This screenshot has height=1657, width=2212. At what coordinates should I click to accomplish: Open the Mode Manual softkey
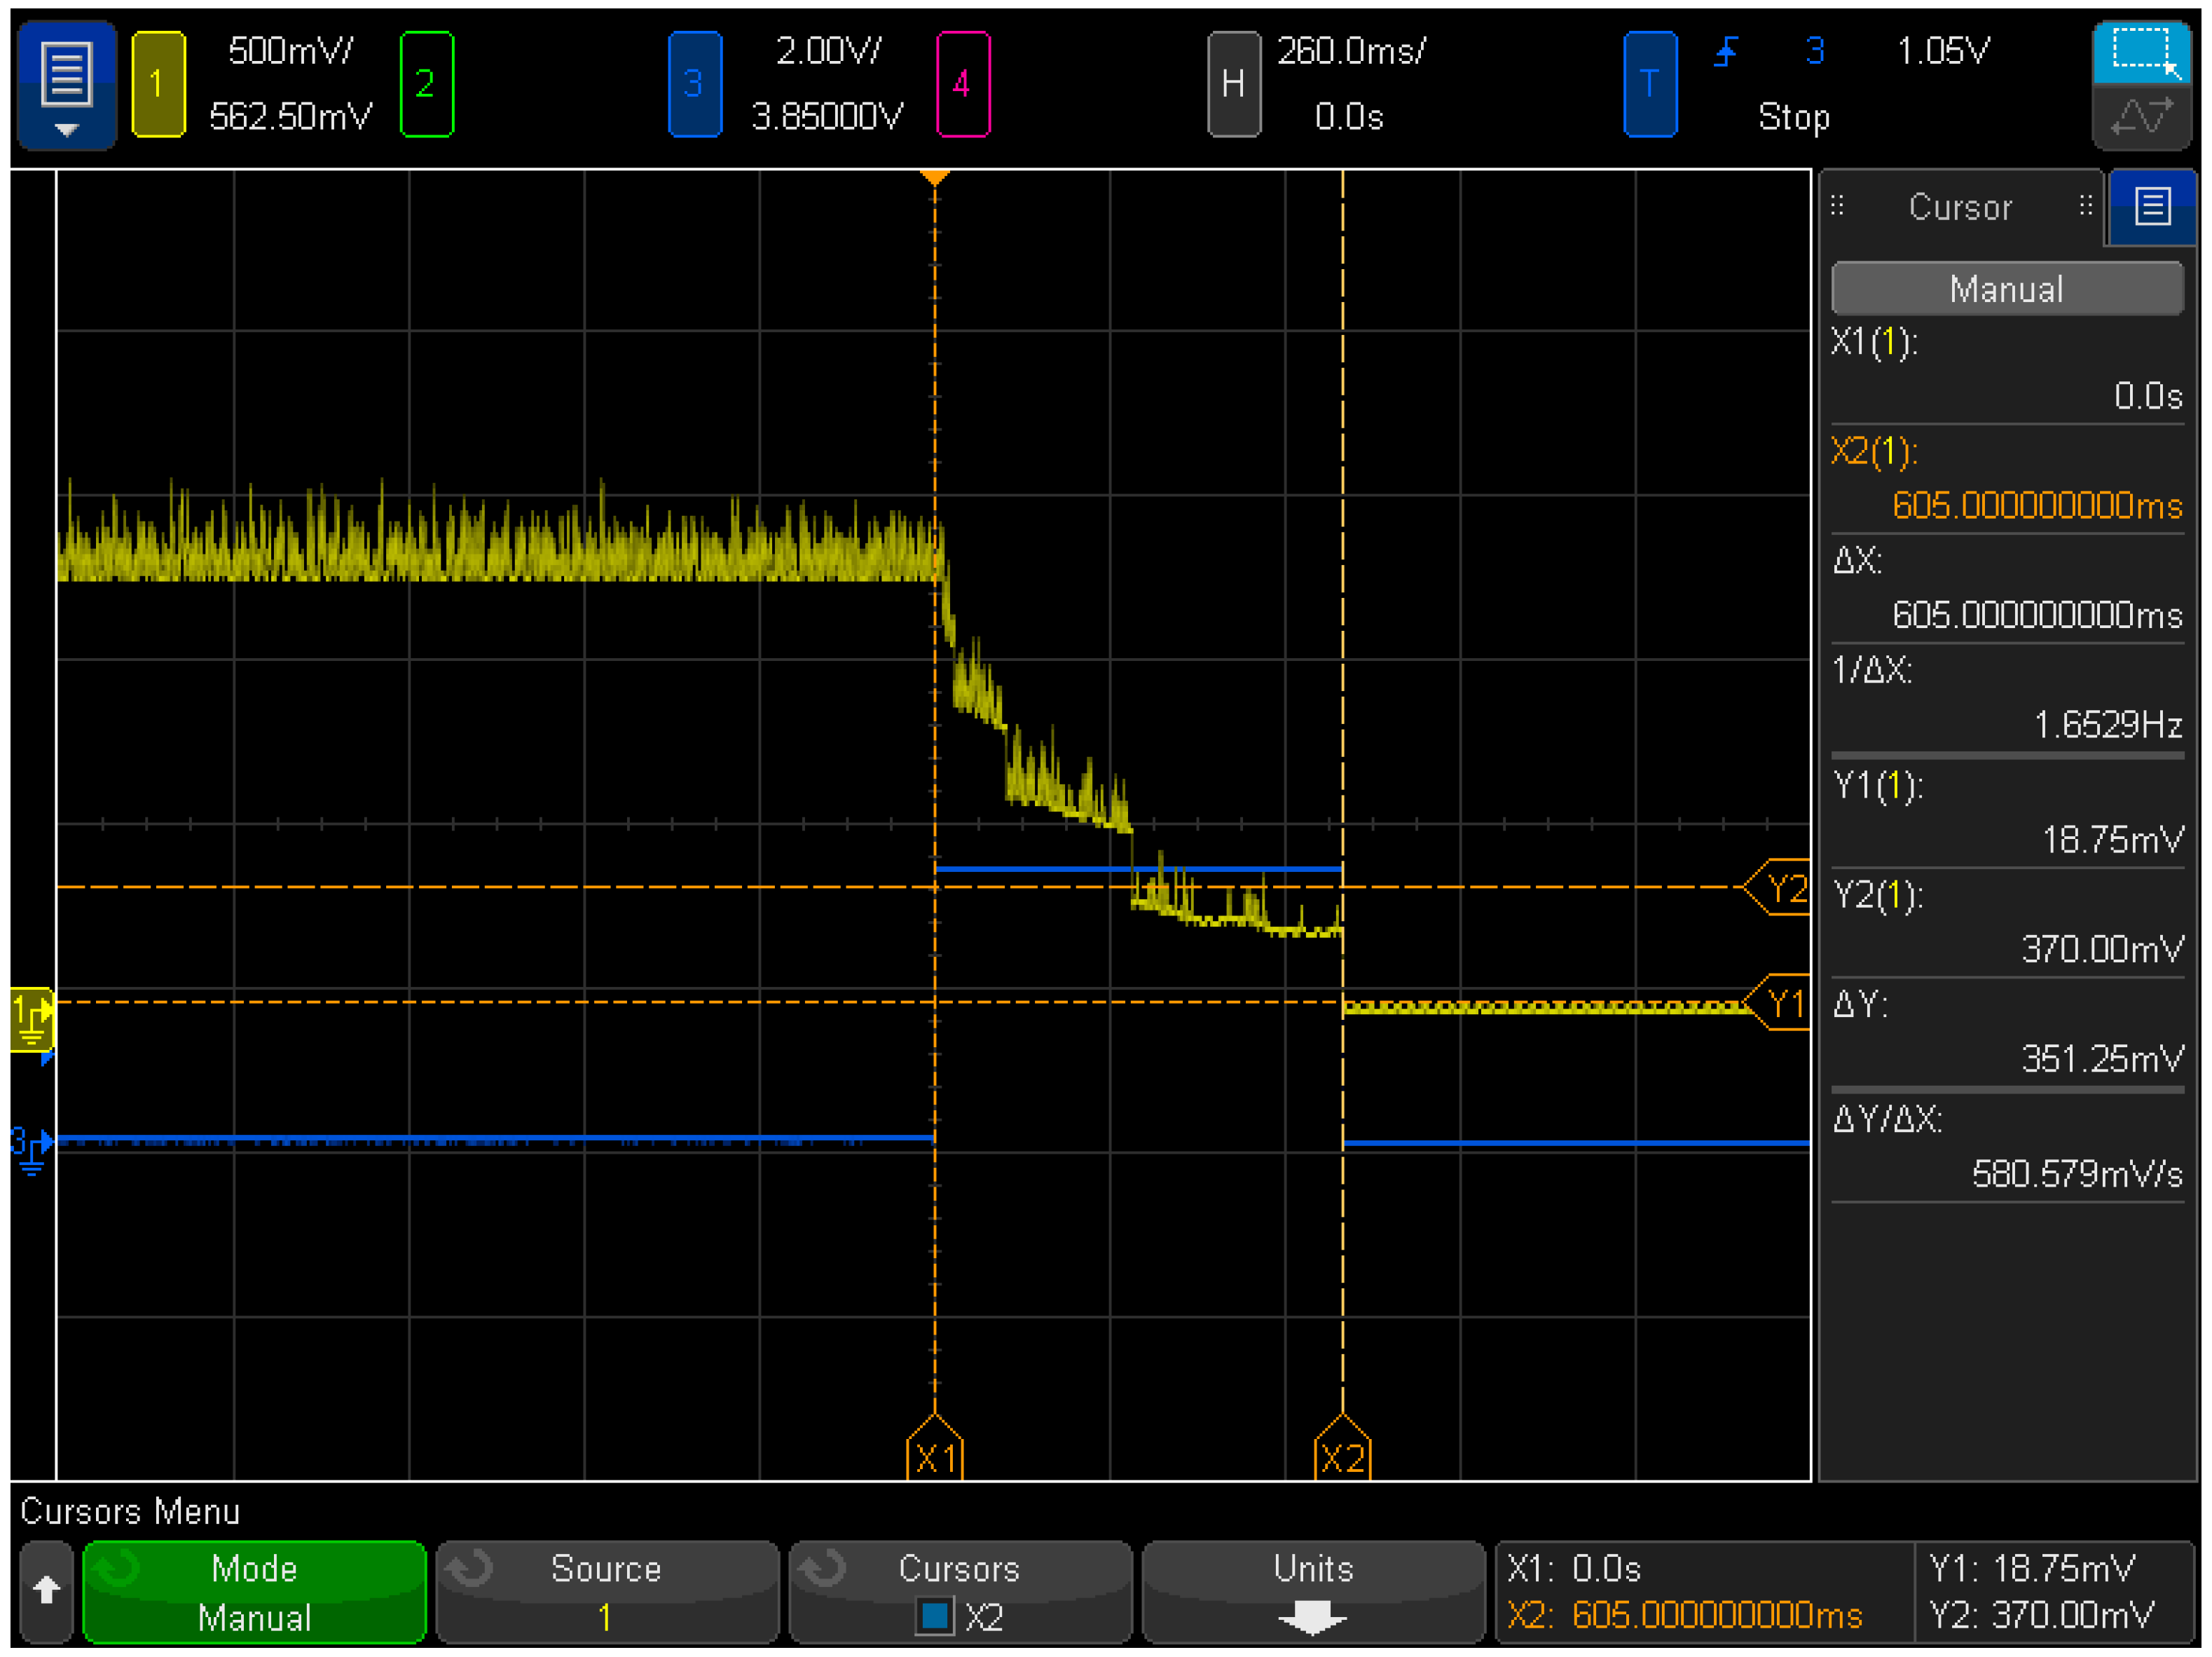[x=254, y=1591]
